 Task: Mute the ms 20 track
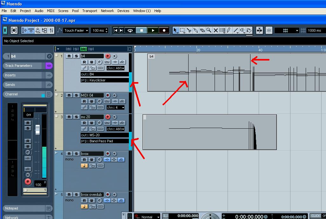69,117
